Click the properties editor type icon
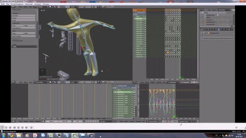 click(202, 29)
